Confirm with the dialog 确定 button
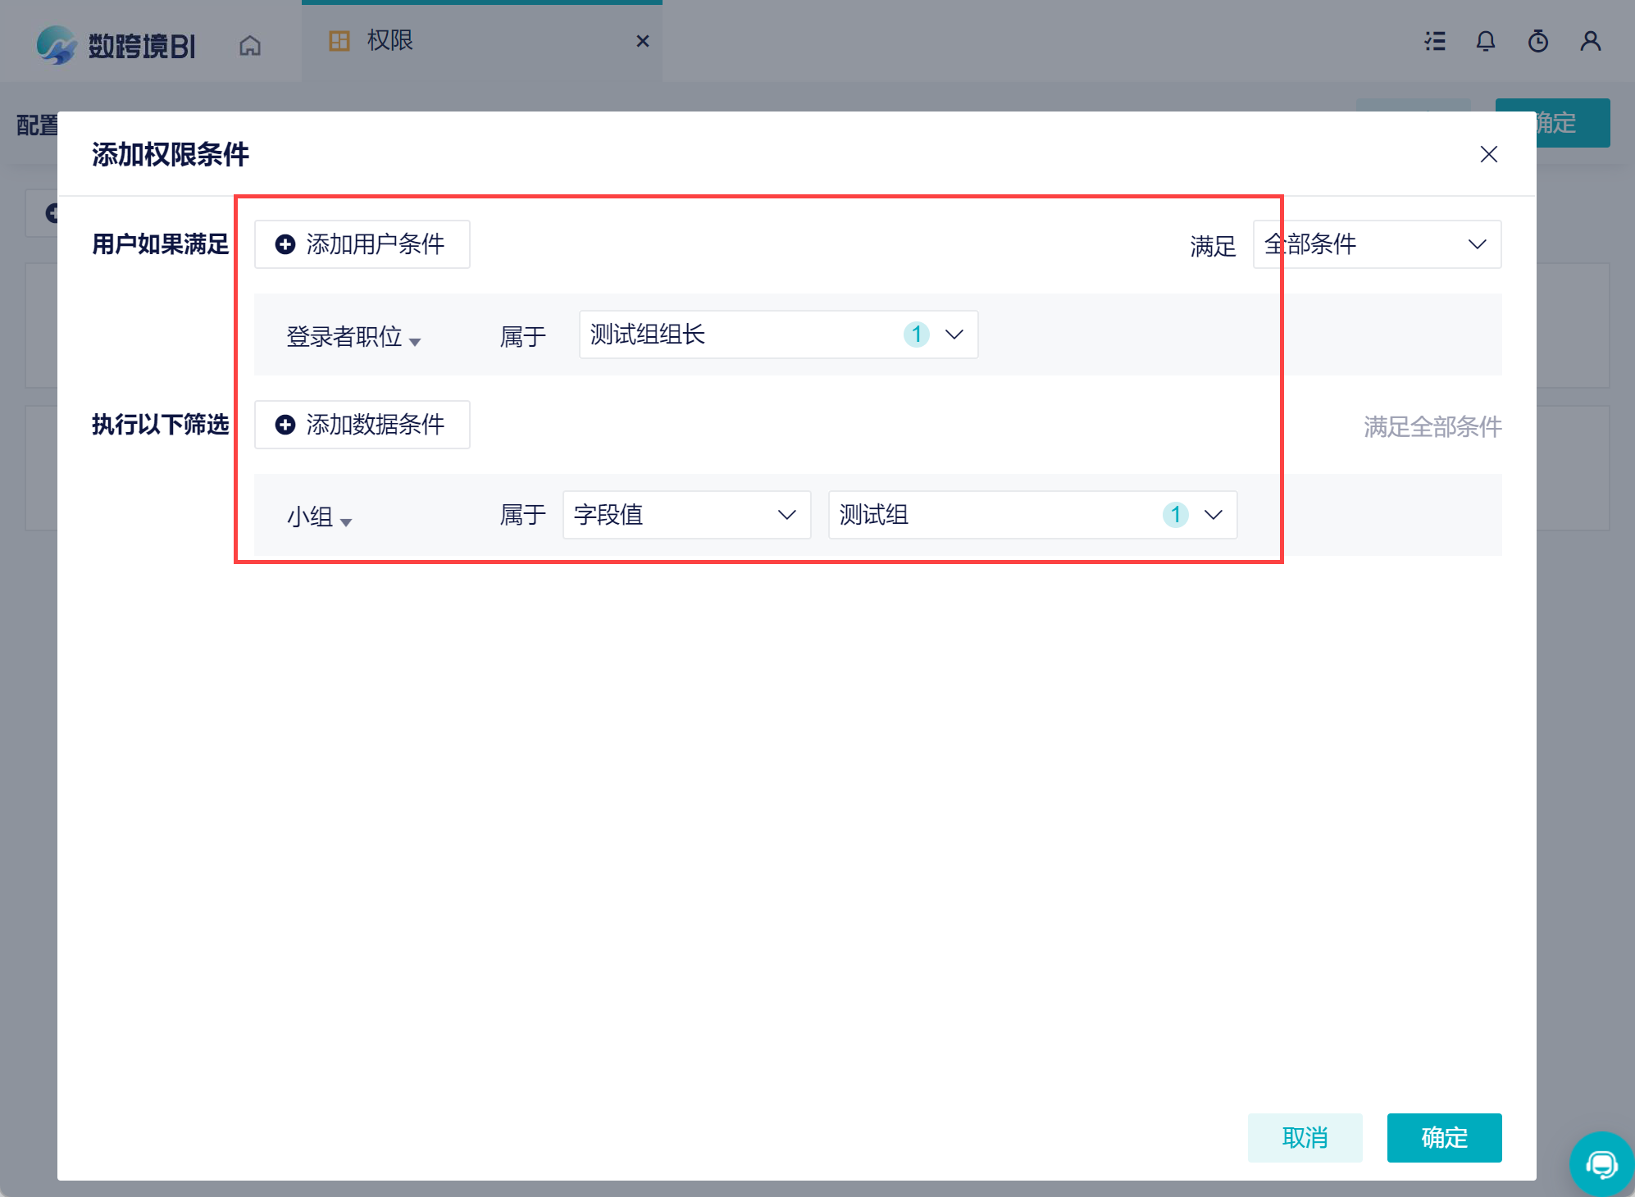Image resolution: width=1635 pixels, height=1197 pixels. tap(1444, 1137)
